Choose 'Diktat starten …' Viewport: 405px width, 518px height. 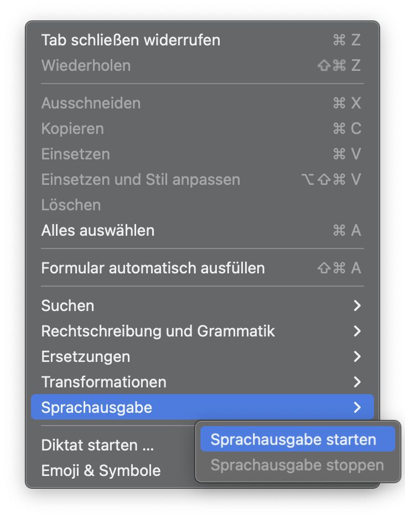[97, 445]
